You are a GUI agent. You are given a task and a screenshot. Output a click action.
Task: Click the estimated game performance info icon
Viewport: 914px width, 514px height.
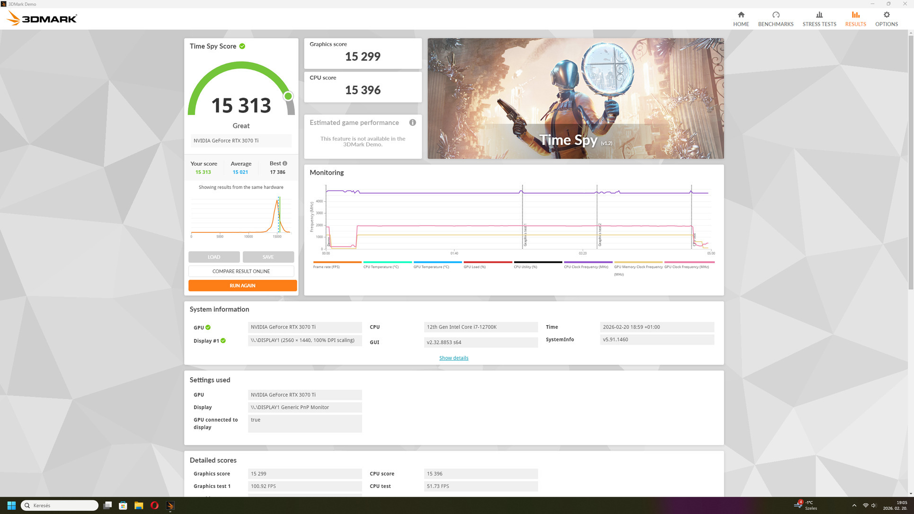(x=412, y=123)
